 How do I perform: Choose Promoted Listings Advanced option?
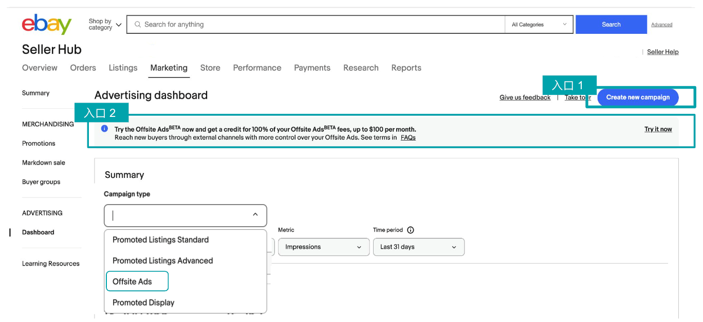(x=162, y=260)
